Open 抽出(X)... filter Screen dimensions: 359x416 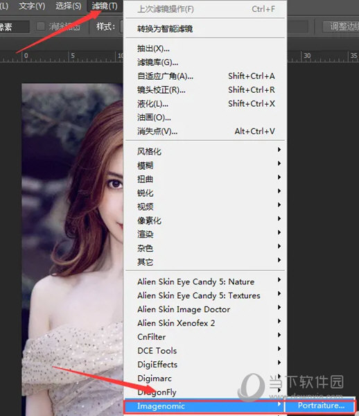pyautogui.click(x=204, y=49)
